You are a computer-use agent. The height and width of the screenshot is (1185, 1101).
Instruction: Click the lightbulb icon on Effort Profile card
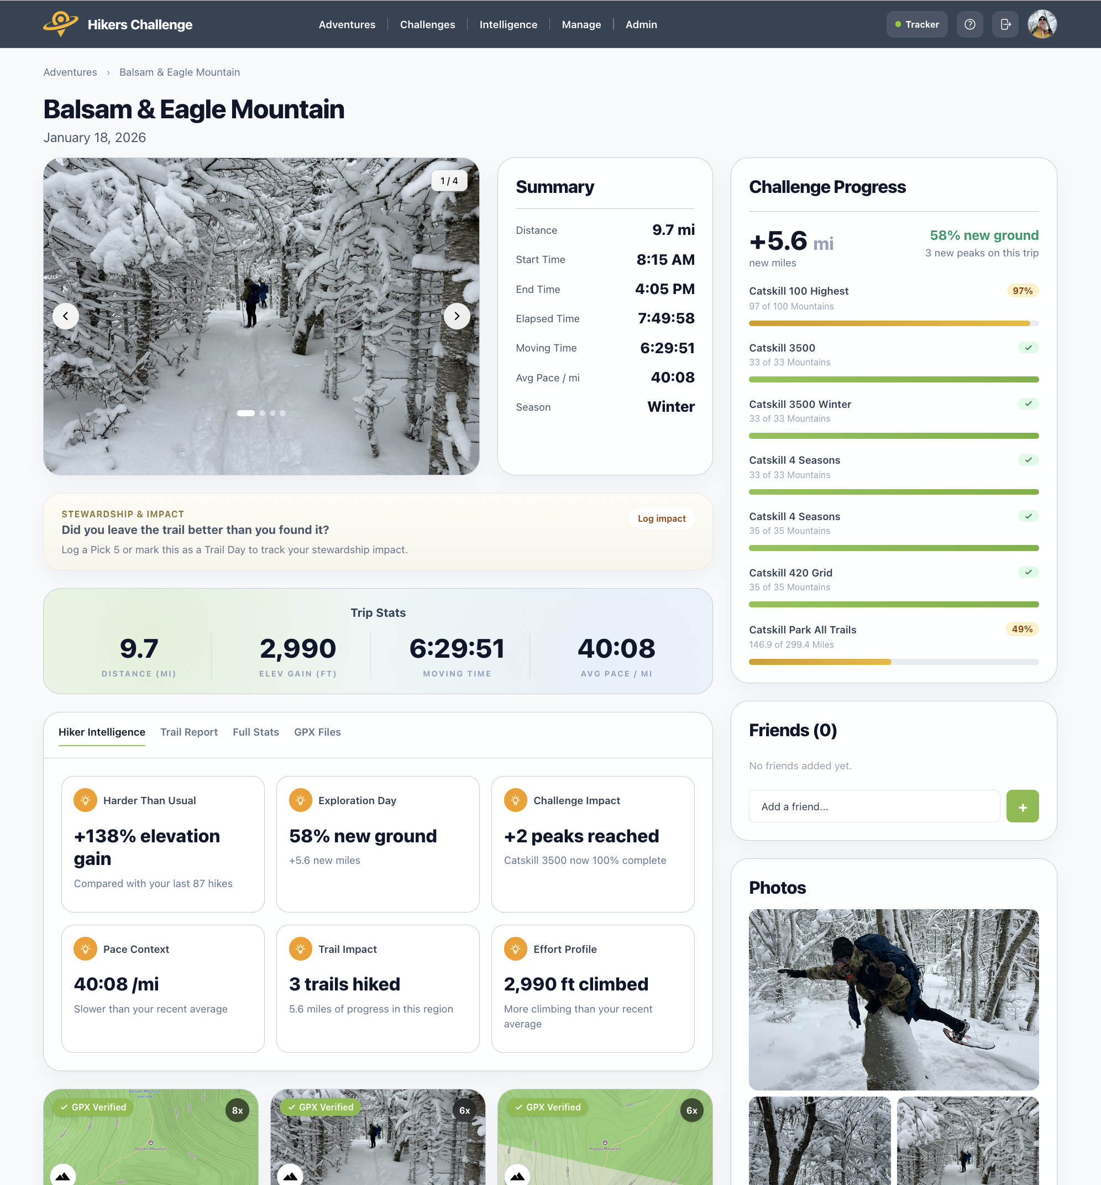[x=515, y=948]
